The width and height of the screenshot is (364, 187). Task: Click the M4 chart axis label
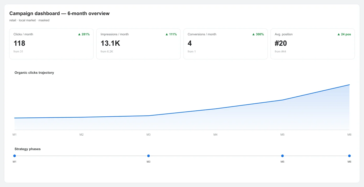(216, 135)
